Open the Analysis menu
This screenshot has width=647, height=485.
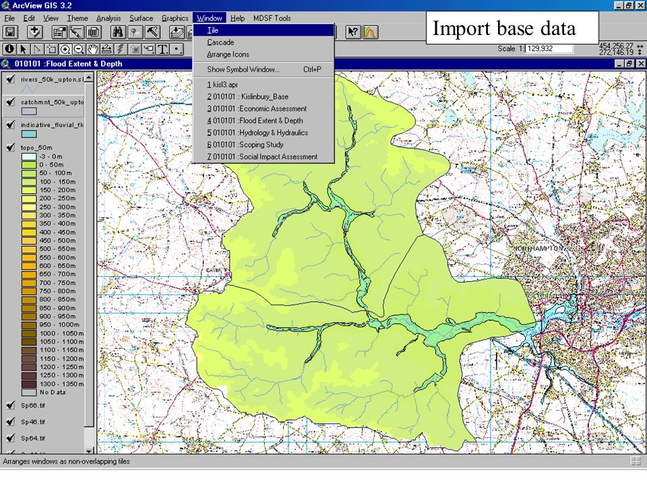tap(109, 18)
